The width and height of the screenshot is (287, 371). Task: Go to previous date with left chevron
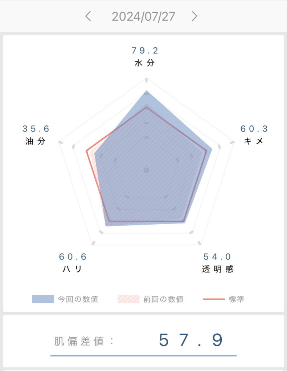(x=88, y=16)
